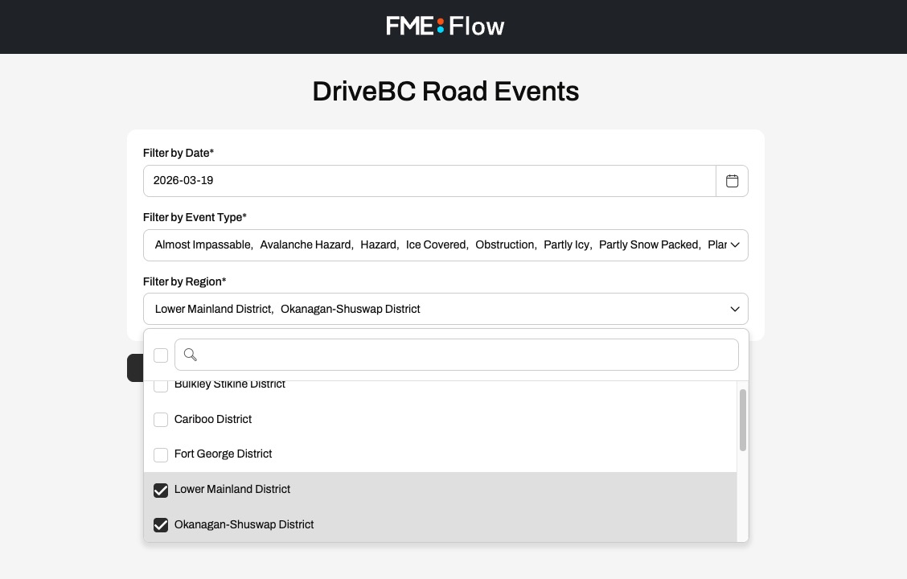The image size is (907, 579).
Task: Click the region list scrollbar thumb
Action: click(743, 420)
